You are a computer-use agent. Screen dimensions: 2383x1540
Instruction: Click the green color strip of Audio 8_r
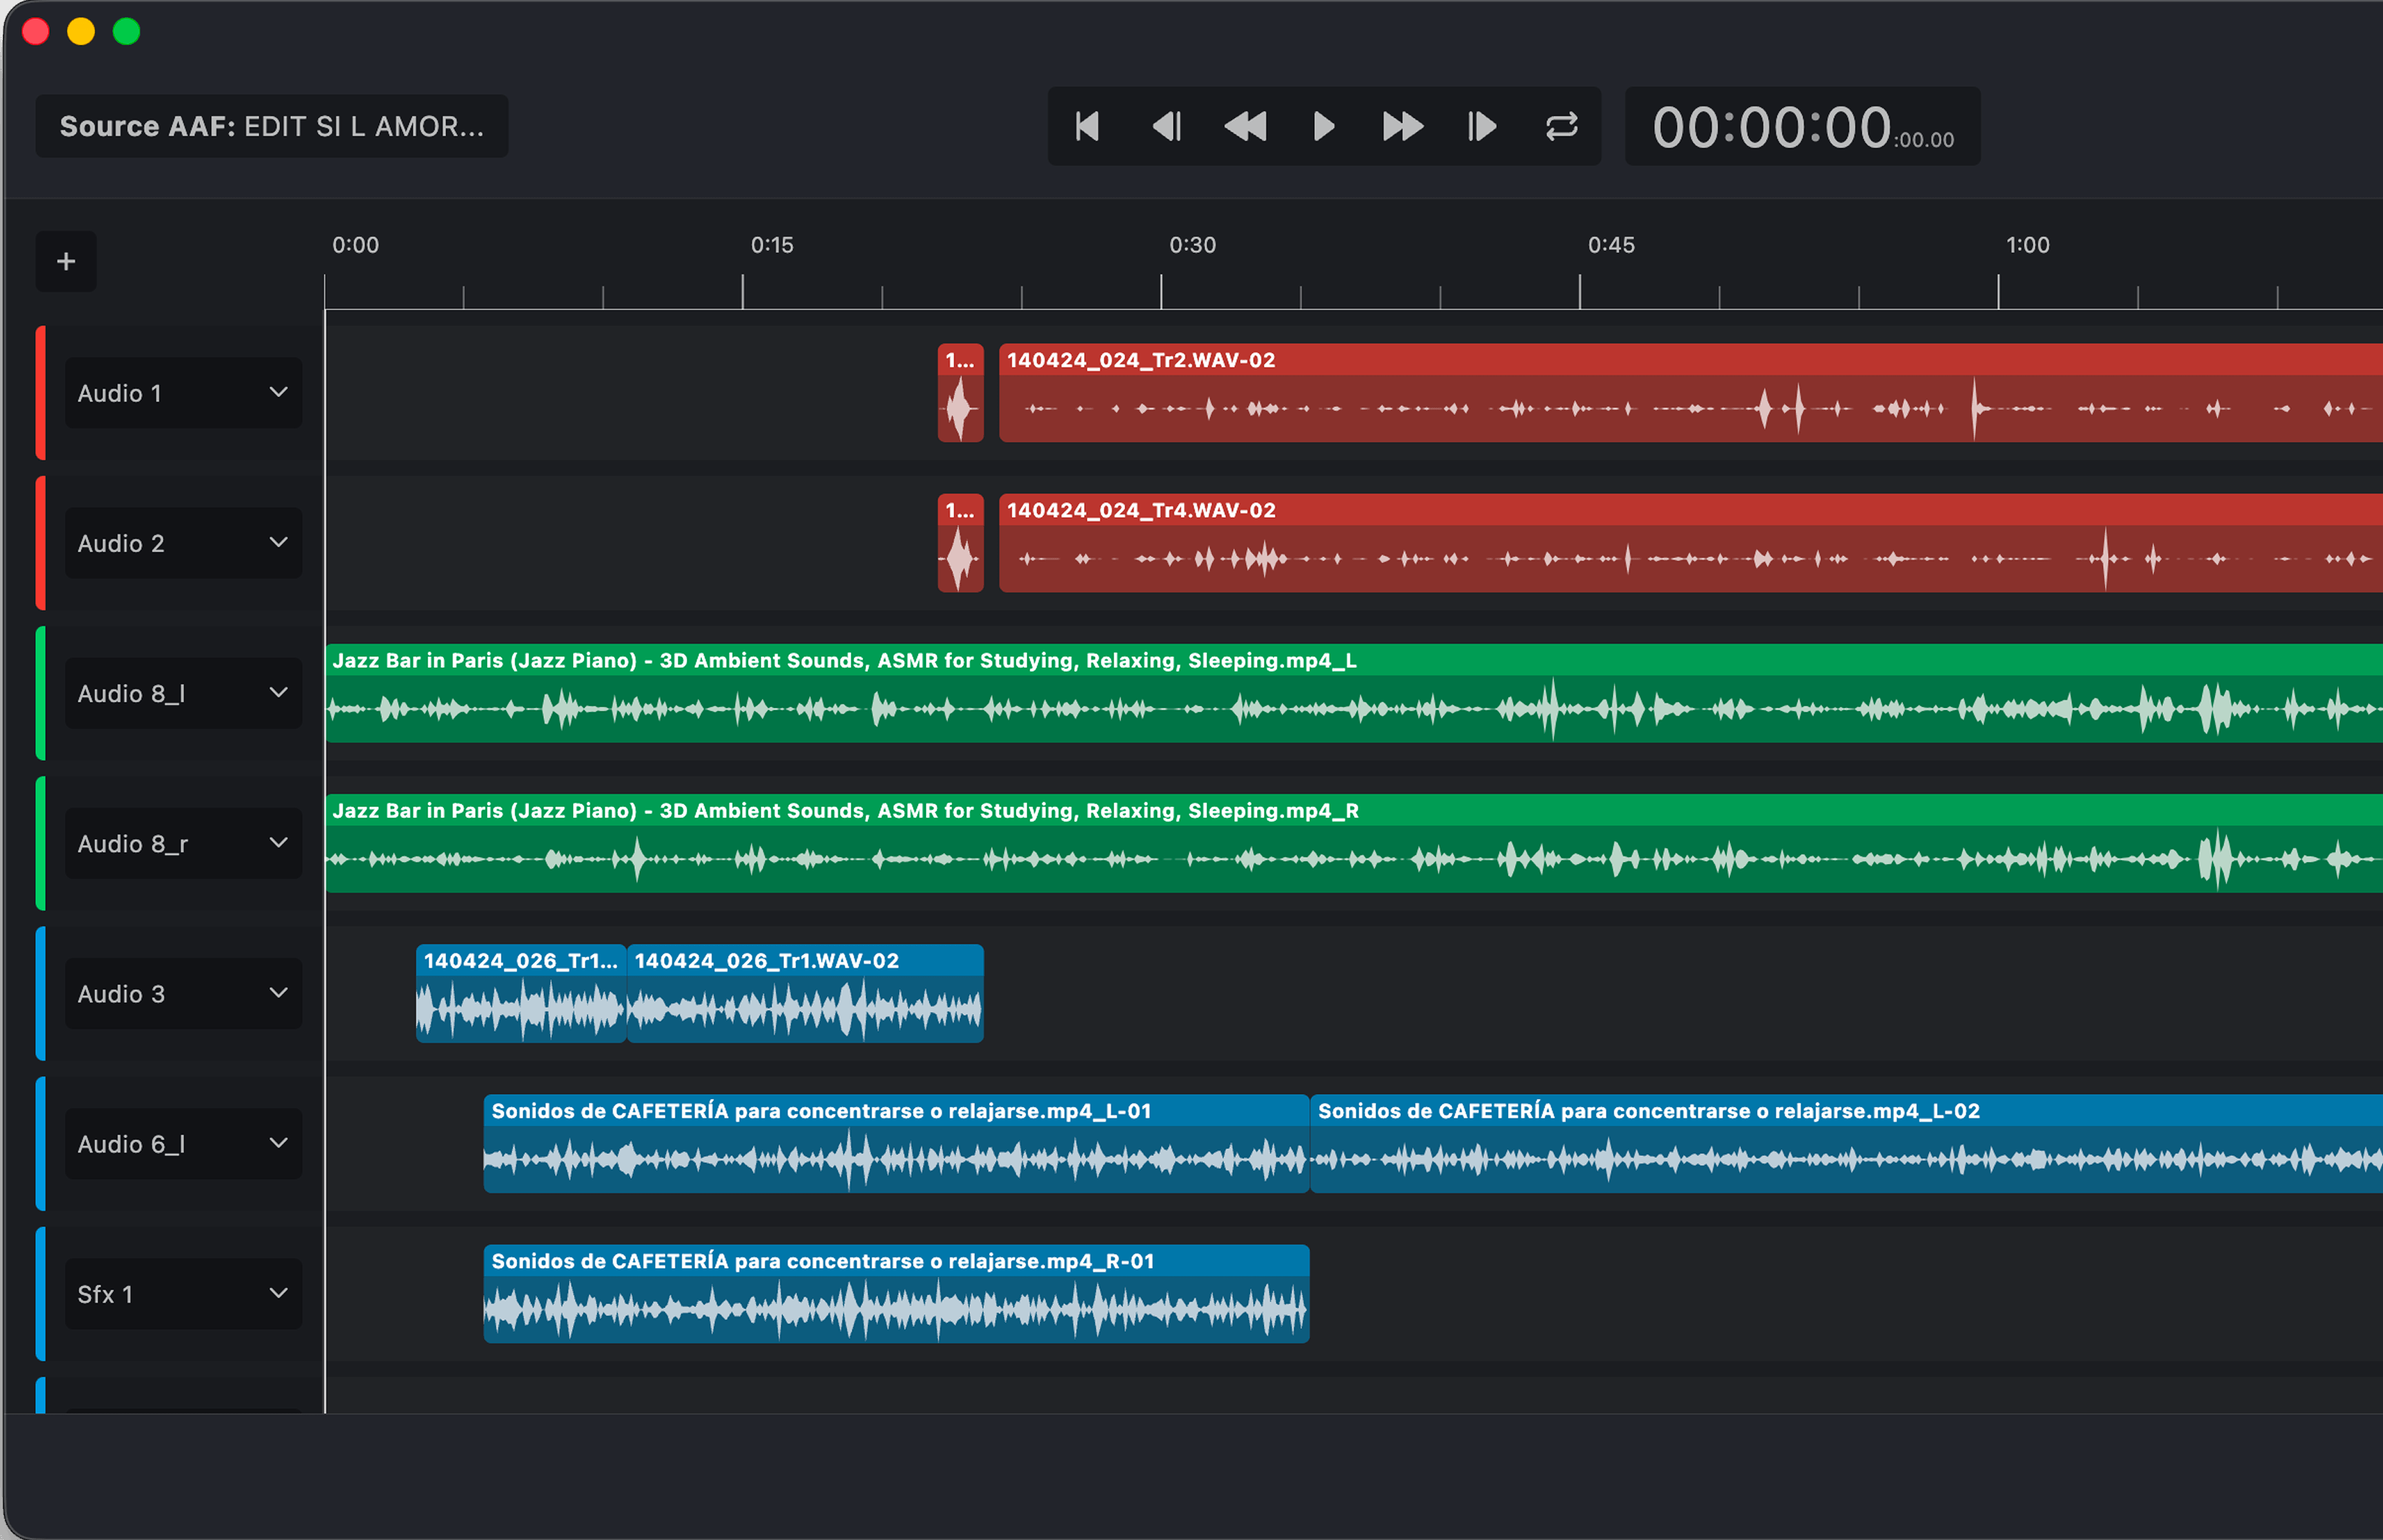pos(41,843)
